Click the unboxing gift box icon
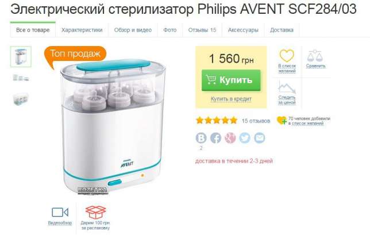Screen dimensions: 370x242 pyautogui.click(x=95, y=212)
